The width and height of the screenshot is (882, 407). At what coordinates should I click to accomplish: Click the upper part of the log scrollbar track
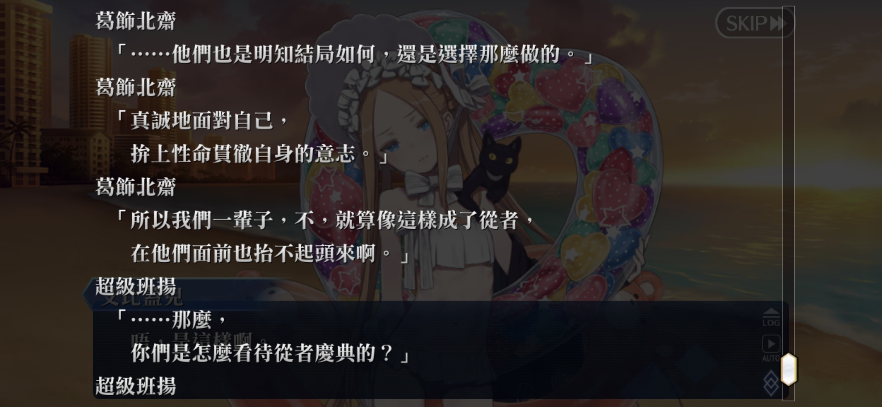pyautogui.click(x=789, y=113)
